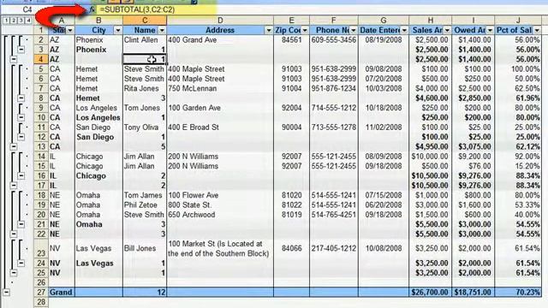548x308 pixels.
Task: Open the Pct of Sales filter dropdown
Action: 537,31
